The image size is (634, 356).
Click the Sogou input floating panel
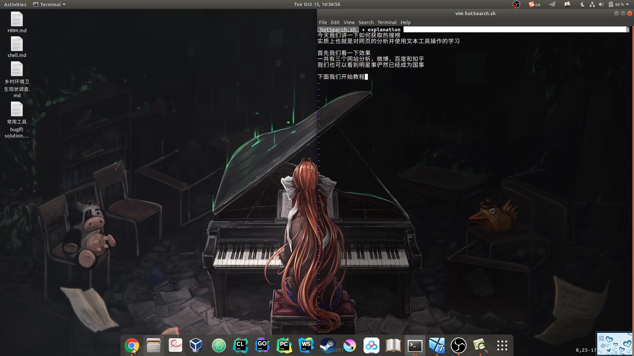pyautogui.click(x=614, y=343)
